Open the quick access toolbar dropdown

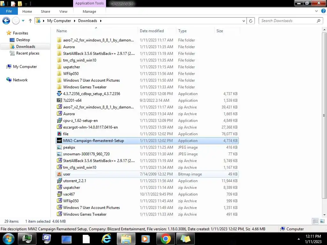[26, 4]
